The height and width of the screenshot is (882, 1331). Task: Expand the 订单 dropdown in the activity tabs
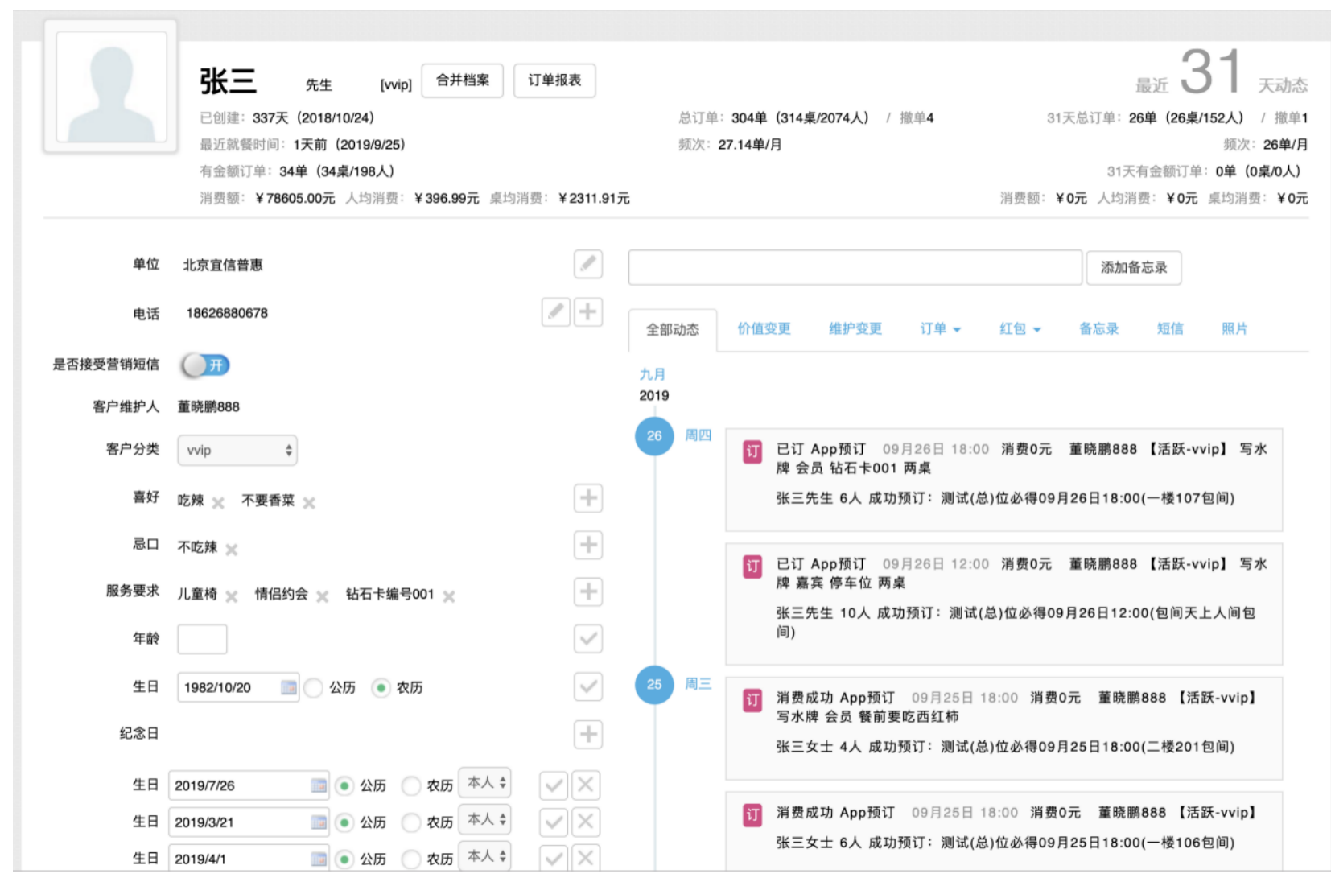[x=940, y=328]
